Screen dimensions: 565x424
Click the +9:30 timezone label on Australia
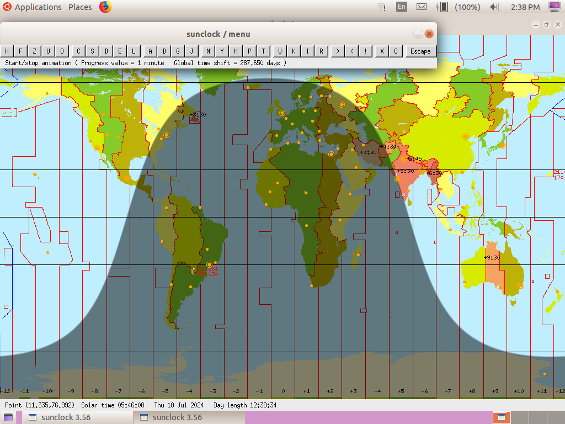point(492,258)
